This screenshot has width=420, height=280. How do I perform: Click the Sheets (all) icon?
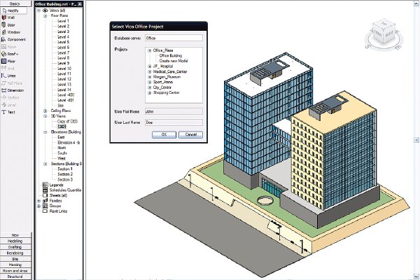pos(45,195)
